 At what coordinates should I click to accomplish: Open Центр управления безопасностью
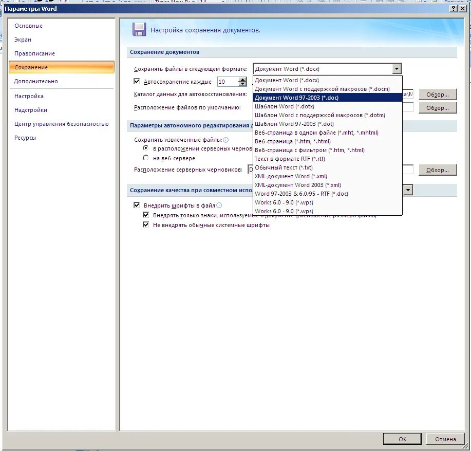point(61,124)
